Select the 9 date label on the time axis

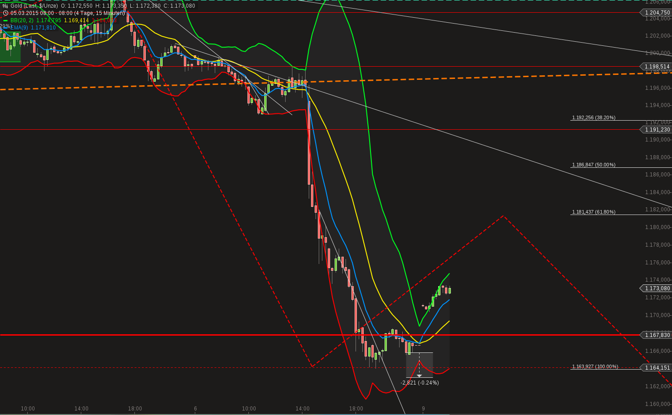pos(423,408)
